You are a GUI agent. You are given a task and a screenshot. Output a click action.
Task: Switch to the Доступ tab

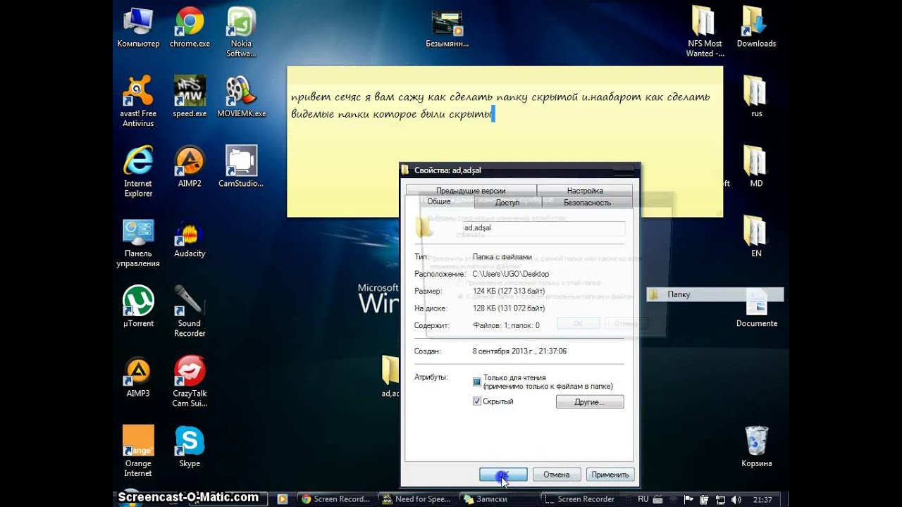tap(507, 203)
